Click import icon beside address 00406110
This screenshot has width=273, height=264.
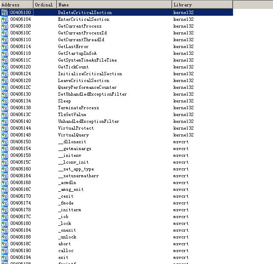[5, 40]
